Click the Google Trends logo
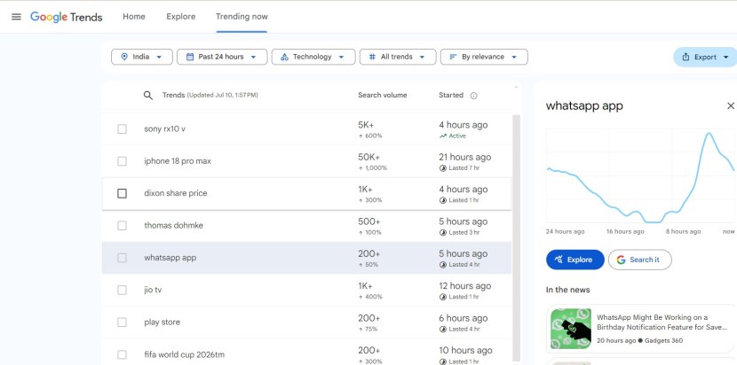 pyautogui.click(x=67, y=17)
